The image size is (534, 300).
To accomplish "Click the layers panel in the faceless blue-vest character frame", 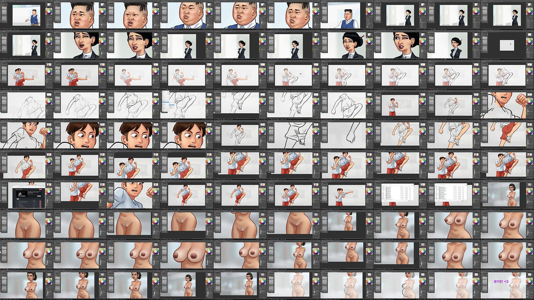I will (49, 21).
